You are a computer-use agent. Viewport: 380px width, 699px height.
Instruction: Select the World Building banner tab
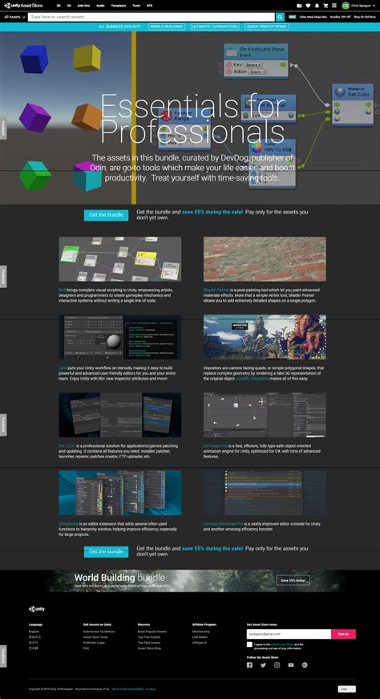(166, 26)
